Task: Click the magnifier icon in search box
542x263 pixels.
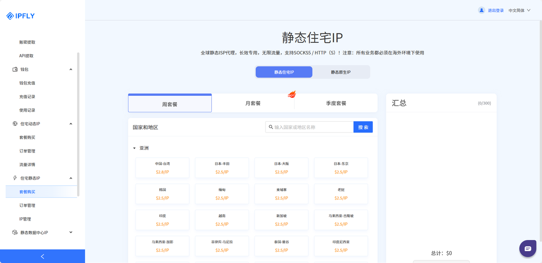Action: tap(271, 127)
